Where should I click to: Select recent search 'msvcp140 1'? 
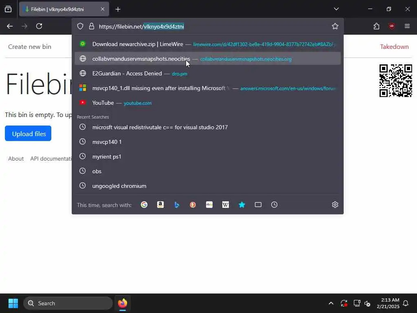pyautogui.click(x=207, y=142)
